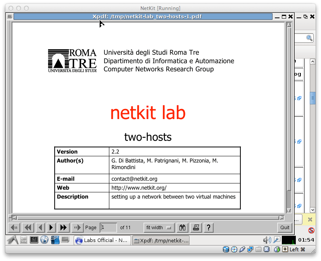Viewport: 321px width, 261px height.
Task: Jump back ten pages with double-left arrow
Action: [28, 228]
